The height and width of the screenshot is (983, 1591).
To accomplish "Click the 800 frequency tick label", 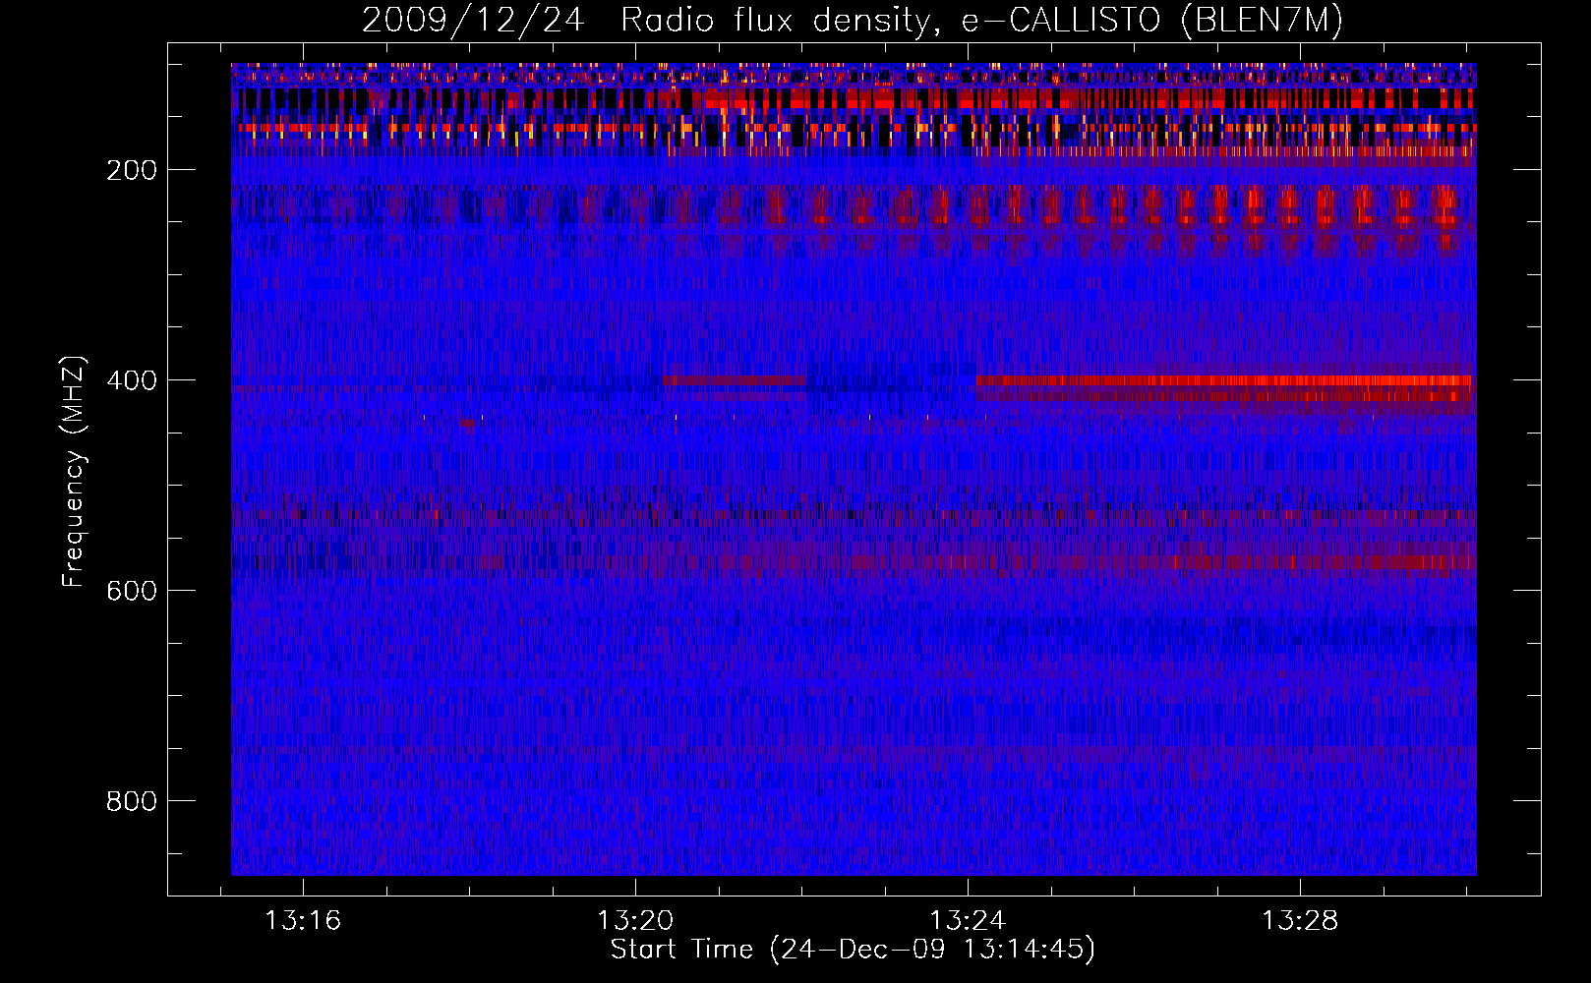I will tap(132, 801).
